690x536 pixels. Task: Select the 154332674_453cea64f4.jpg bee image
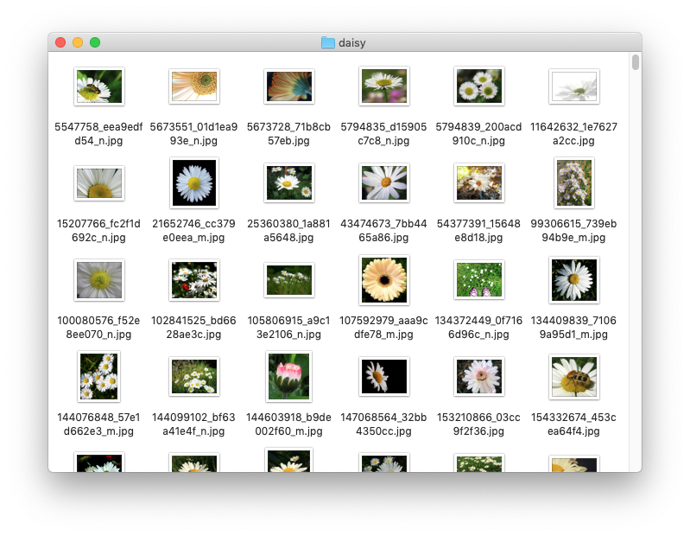click(574, 376)
